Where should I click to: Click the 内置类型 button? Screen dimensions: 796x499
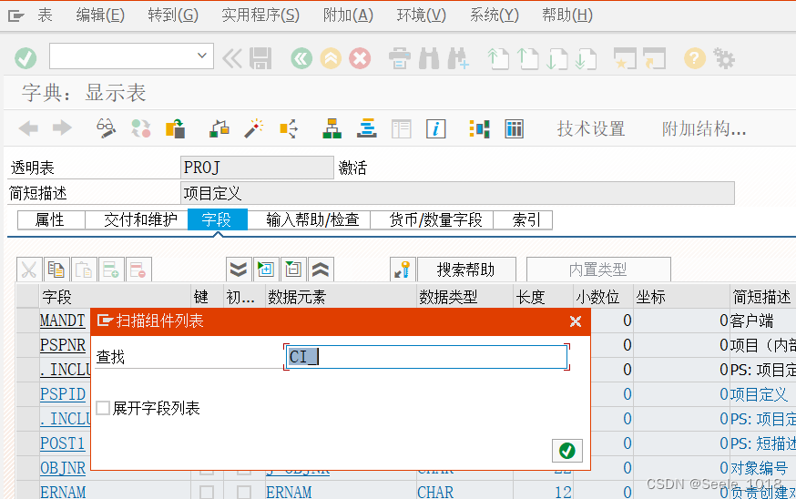[x=598, y=270]
